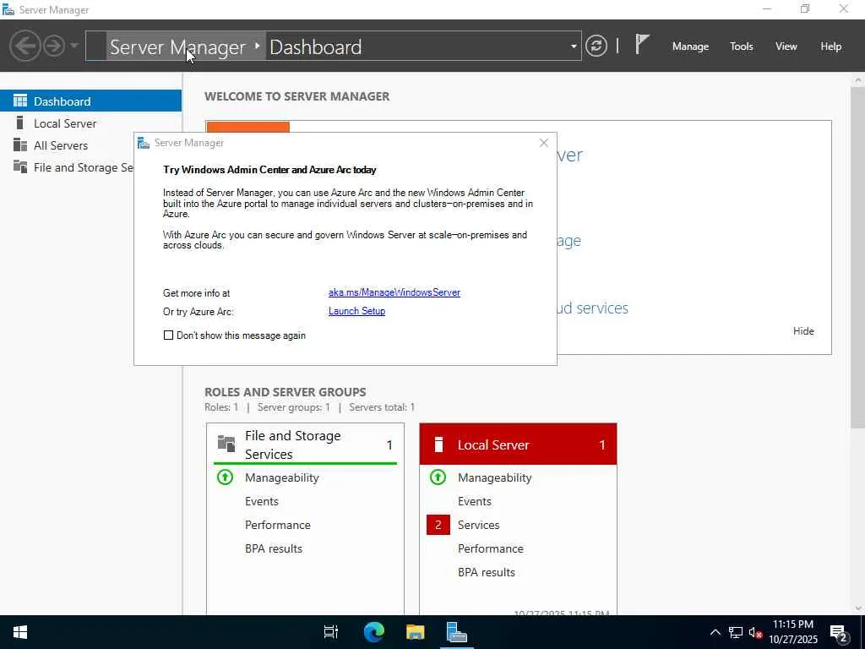Click the All Servers icon in sidebar
865x649 pixels.
pyautogui.click(x=20, y=145)
